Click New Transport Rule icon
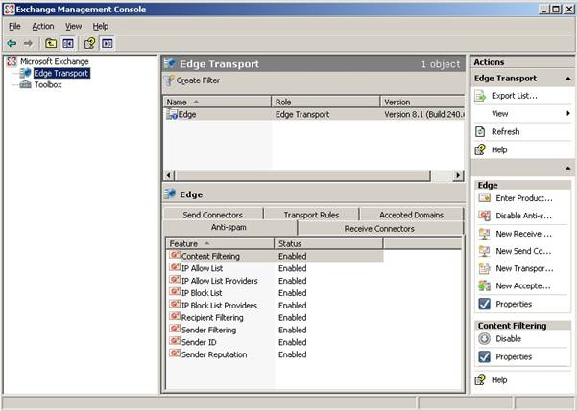The image size is (578, 411). click(x=484, y=268)
